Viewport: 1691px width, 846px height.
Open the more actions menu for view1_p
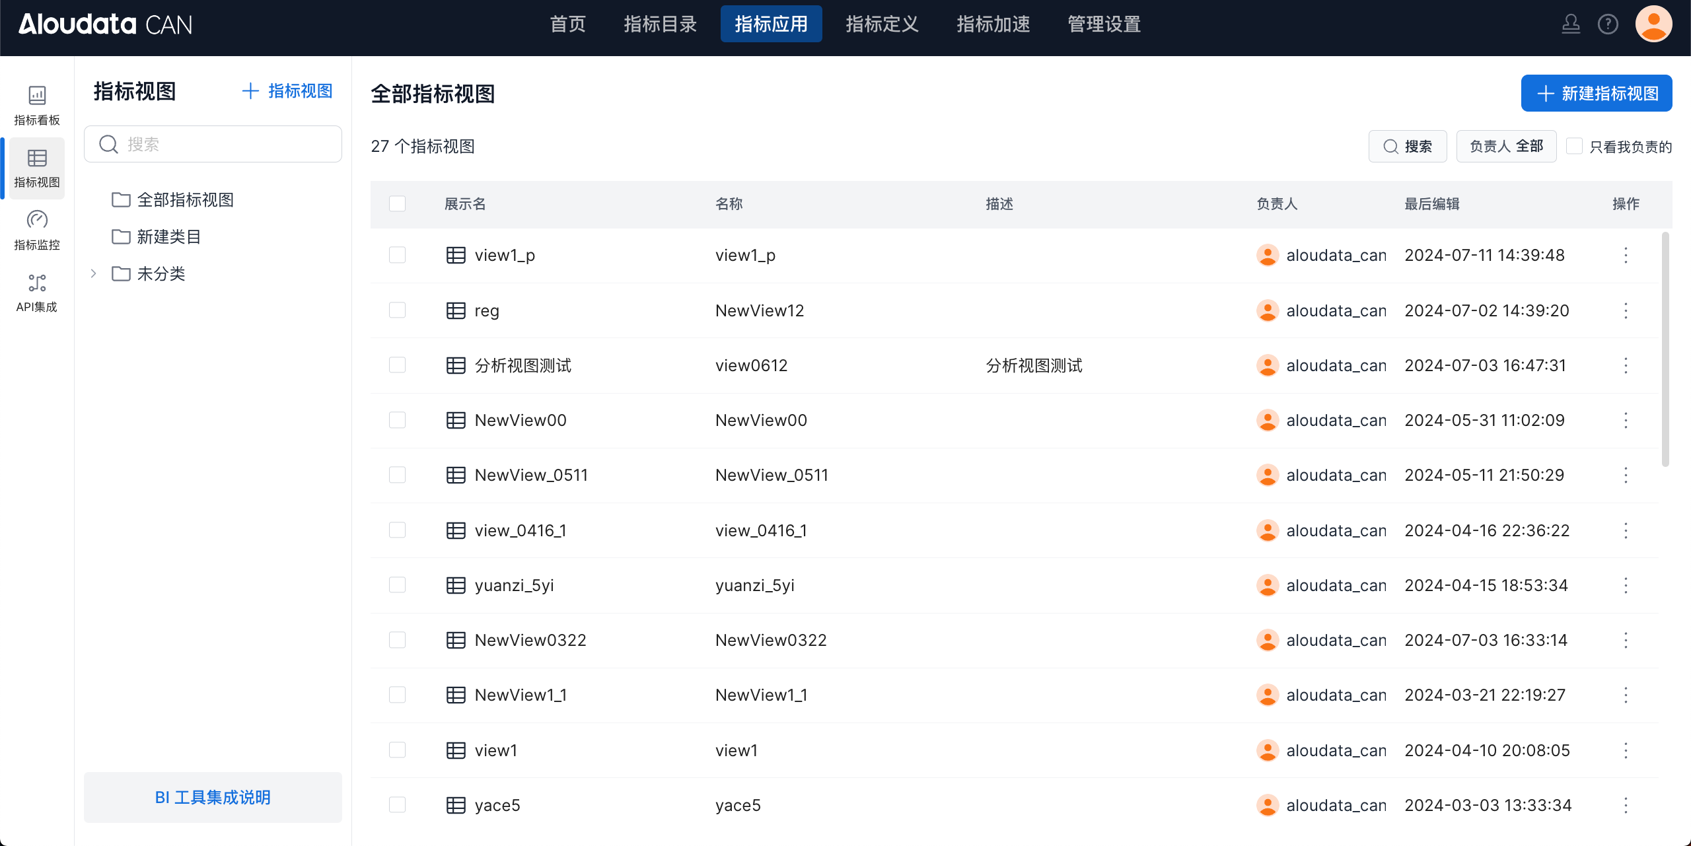coord(1626,255)
